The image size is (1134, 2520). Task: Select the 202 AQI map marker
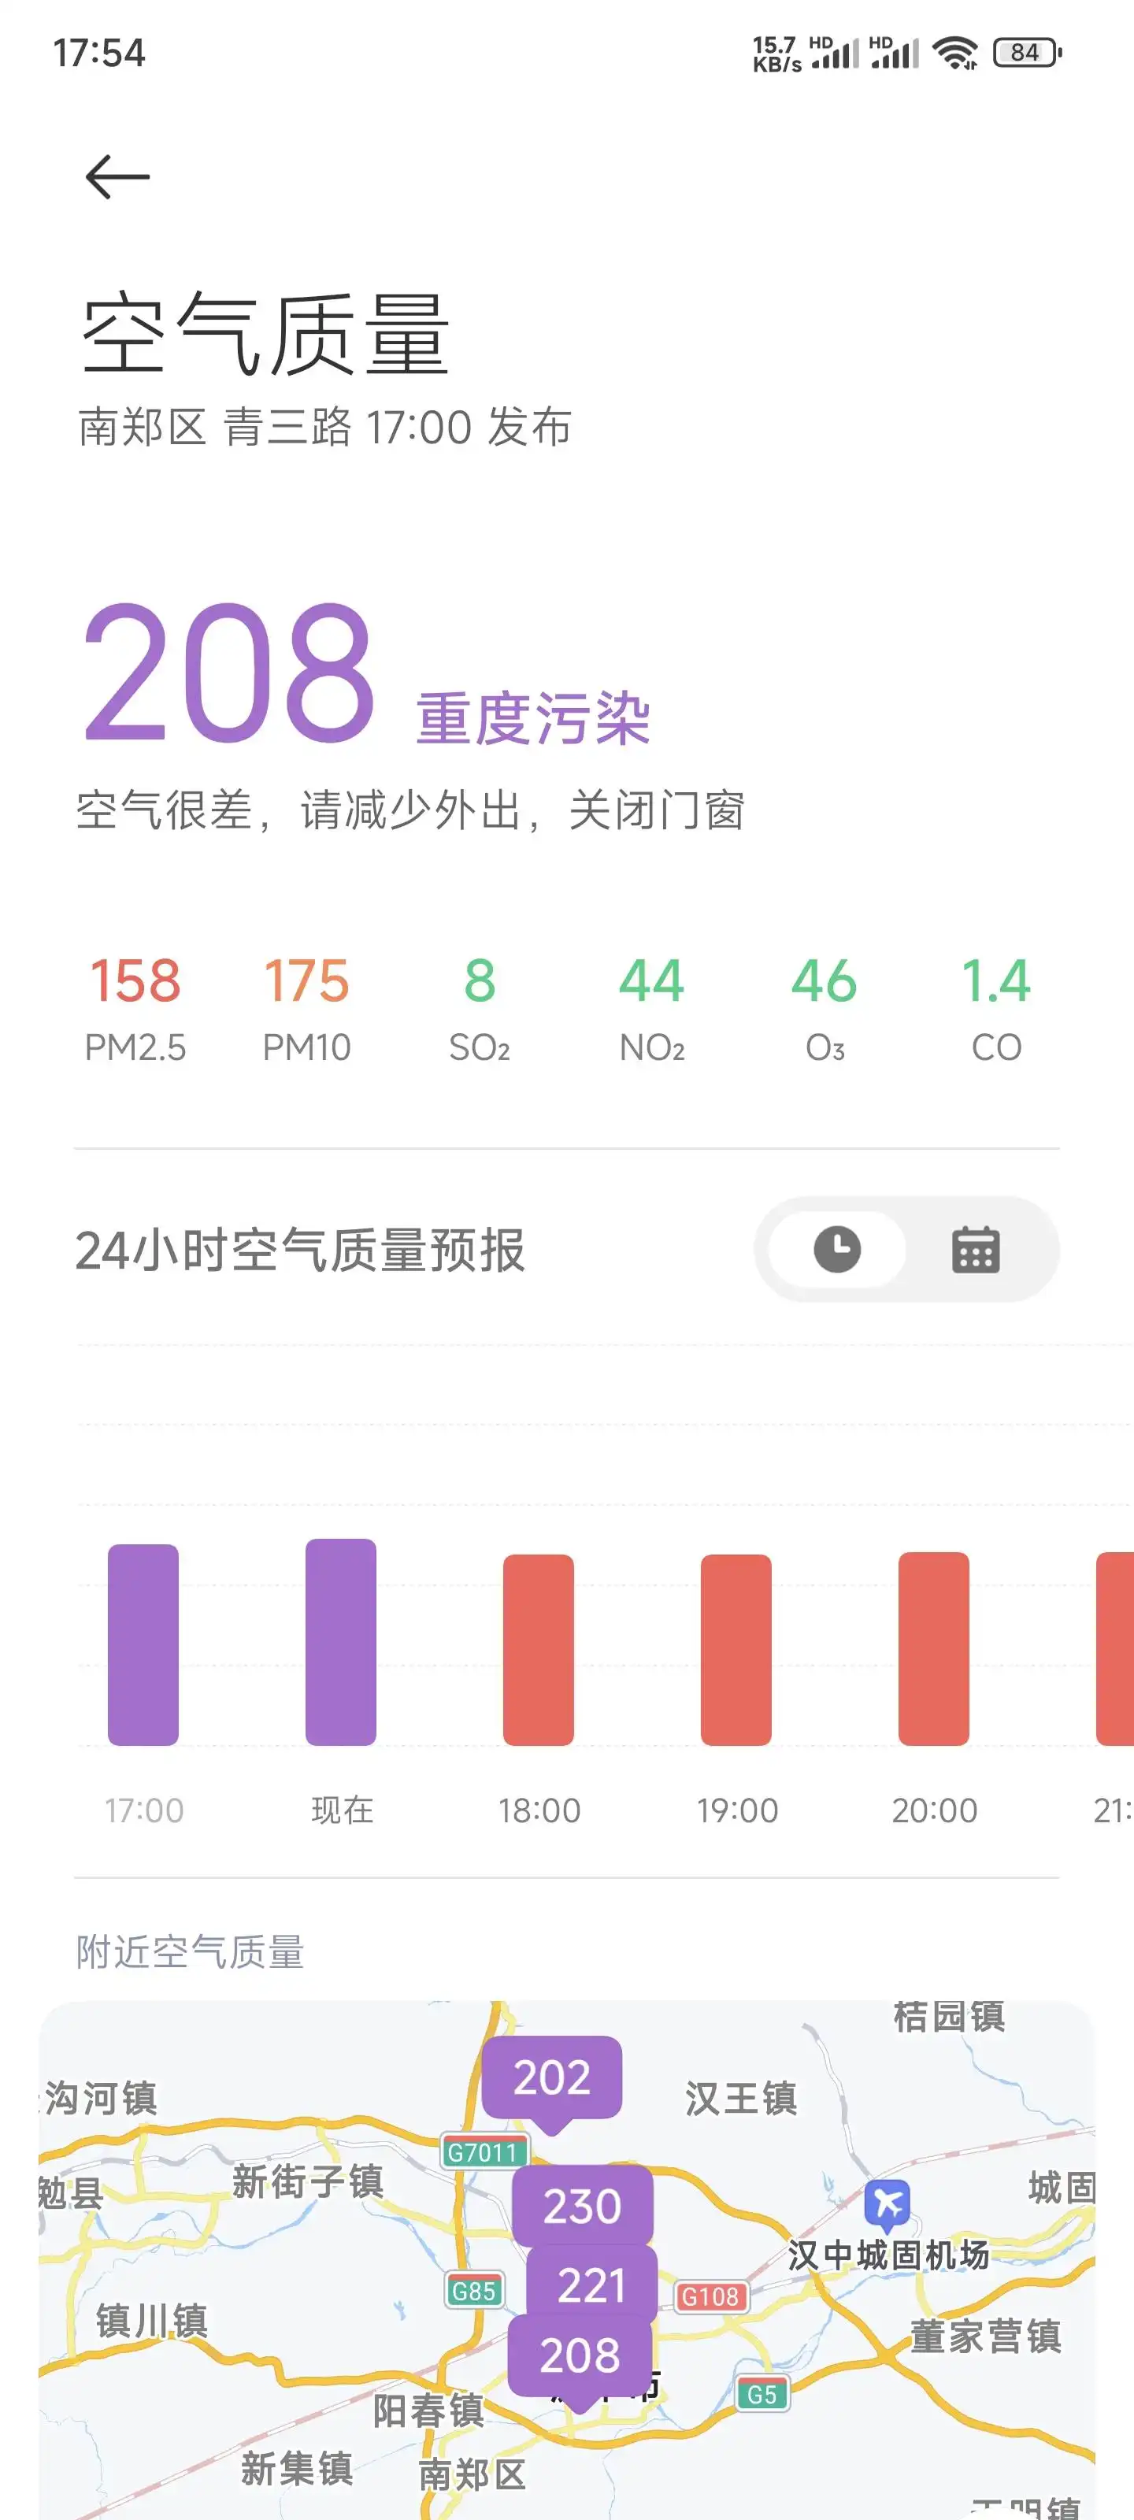pos(552,2077)
